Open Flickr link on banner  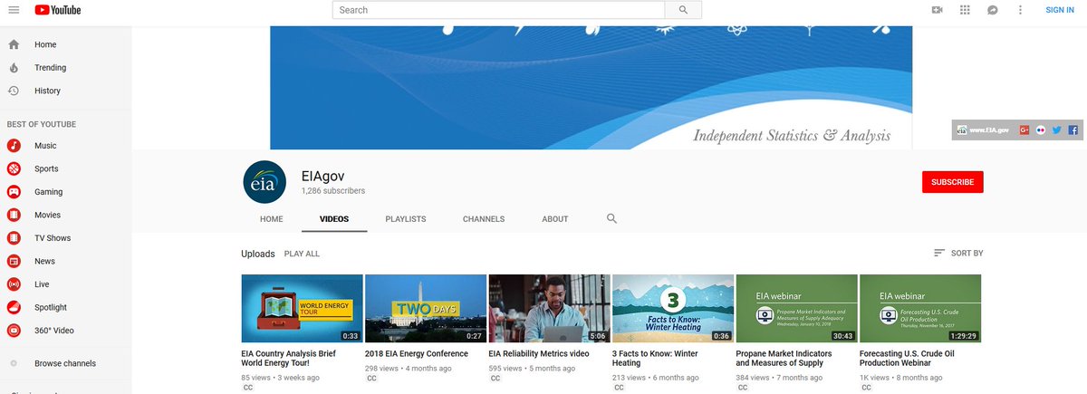(x=1041, y=130)
